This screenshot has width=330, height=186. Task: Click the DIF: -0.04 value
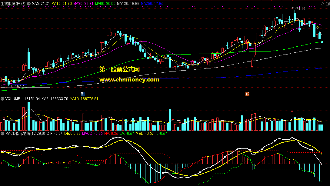coord(55,134)
